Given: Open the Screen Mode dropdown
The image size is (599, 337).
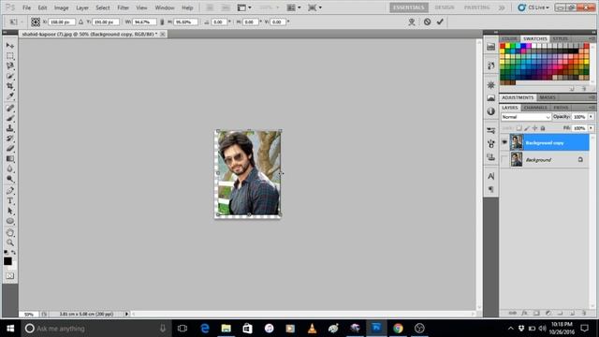Looking at the screenshot, I should 314,7.
